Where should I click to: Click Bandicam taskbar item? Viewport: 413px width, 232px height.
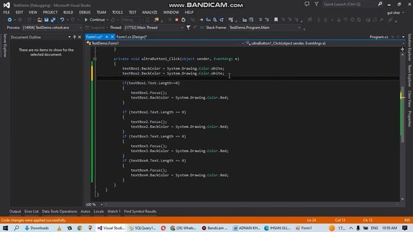click(x=214, y=228)
